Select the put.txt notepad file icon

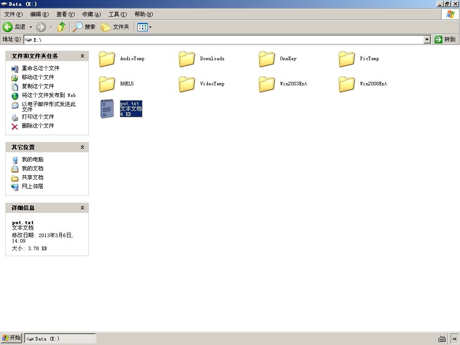coord(107,109)
